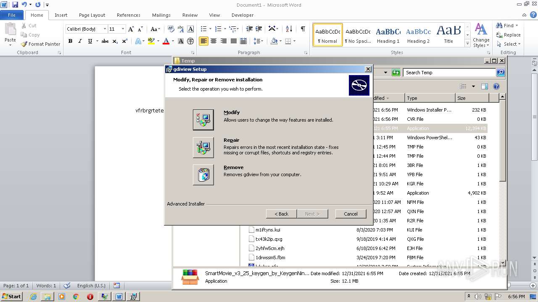Open Explorer help question mark icon
538x302 pixels.
[x=496, y=86]
